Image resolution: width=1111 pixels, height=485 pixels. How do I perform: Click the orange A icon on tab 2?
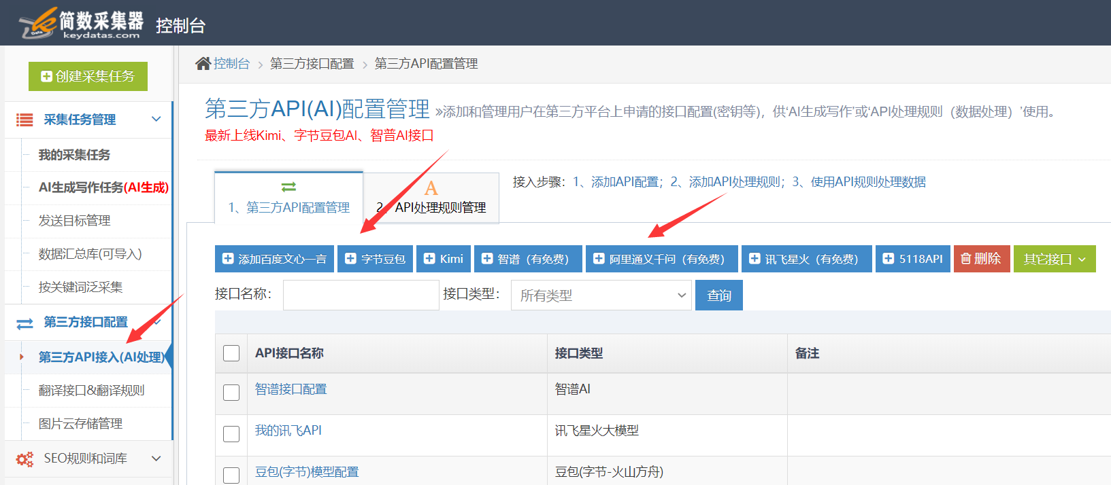pos(431,188)
